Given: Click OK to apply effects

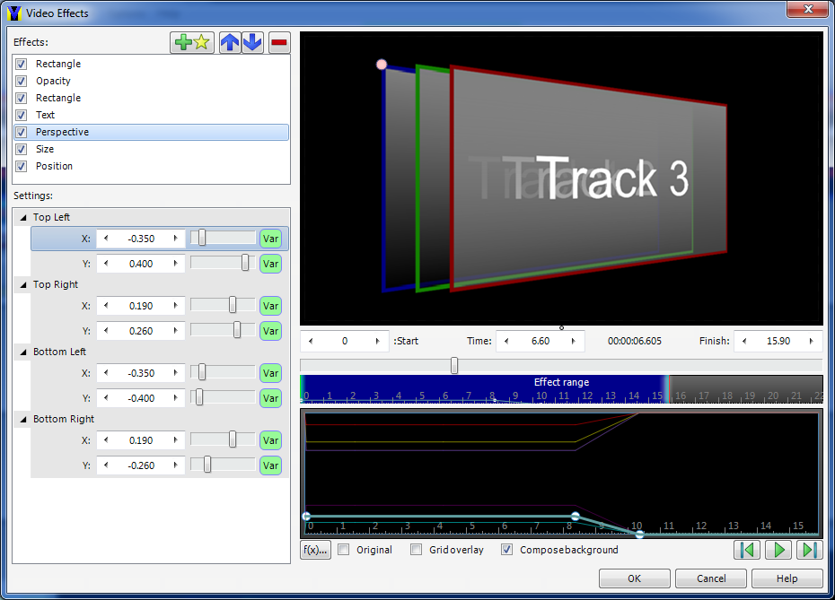Looking at the screenshot, I should pos(634,578).
